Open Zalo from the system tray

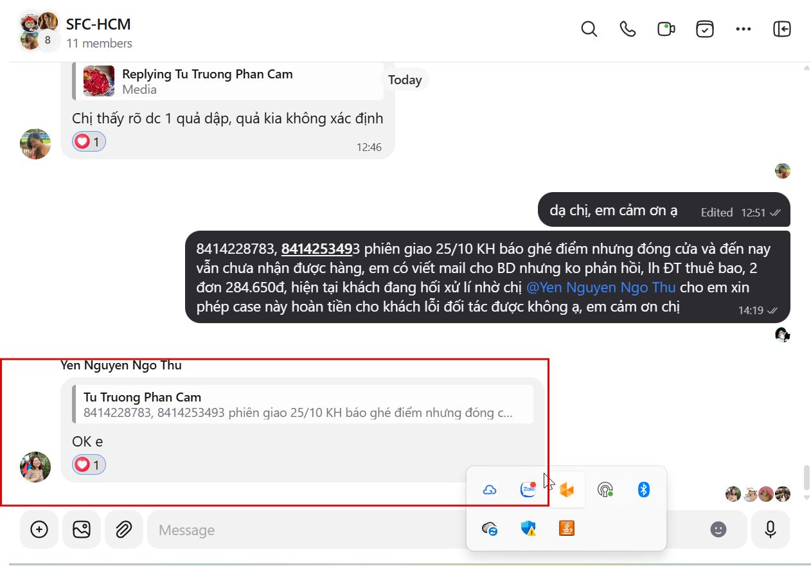coord(528,490)
